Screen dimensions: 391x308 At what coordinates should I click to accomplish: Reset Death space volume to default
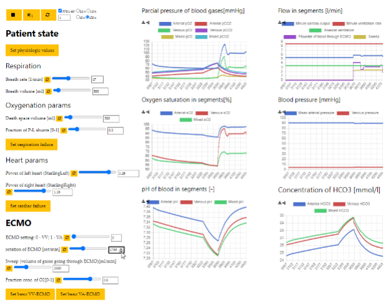tap(59, 117)
